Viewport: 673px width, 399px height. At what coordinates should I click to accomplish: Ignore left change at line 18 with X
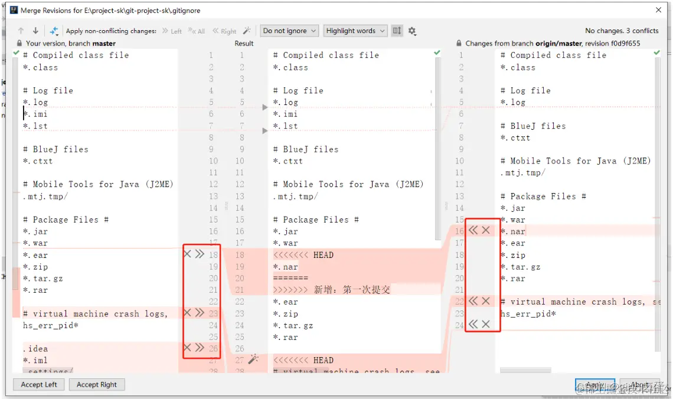point(187,254)
